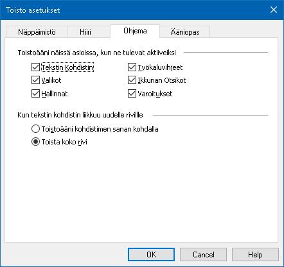Viewport: 284px width, 267px height.
Task: Confirm settings with the OK button
Action: tap(151, 254)
